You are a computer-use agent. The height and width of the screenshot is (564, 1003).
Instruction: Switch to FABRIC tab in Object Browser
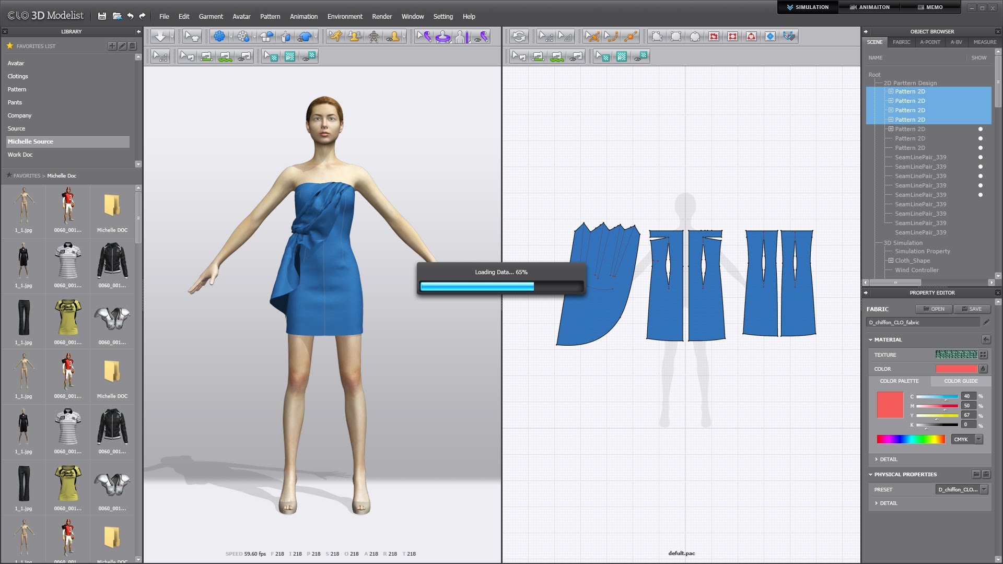point(901,42)
